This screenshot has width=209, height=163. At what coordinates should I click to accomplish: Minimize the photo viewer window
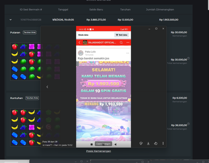pyautogui.click(x=149, y=29)
